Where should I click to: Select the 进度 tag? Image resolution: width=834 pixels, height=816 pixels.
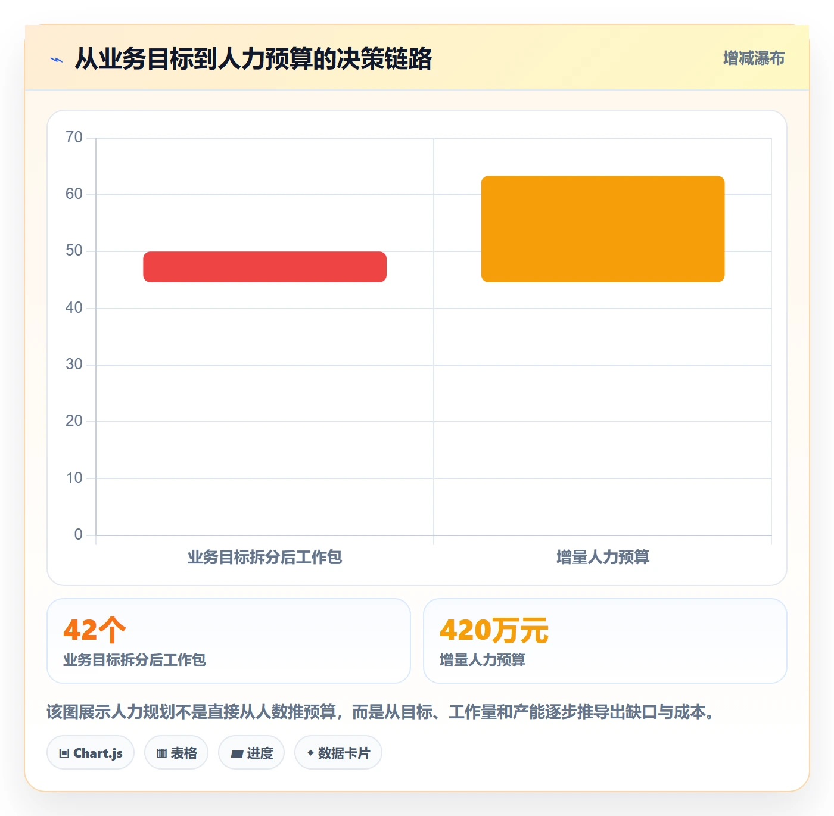click(x=251, y=753)
